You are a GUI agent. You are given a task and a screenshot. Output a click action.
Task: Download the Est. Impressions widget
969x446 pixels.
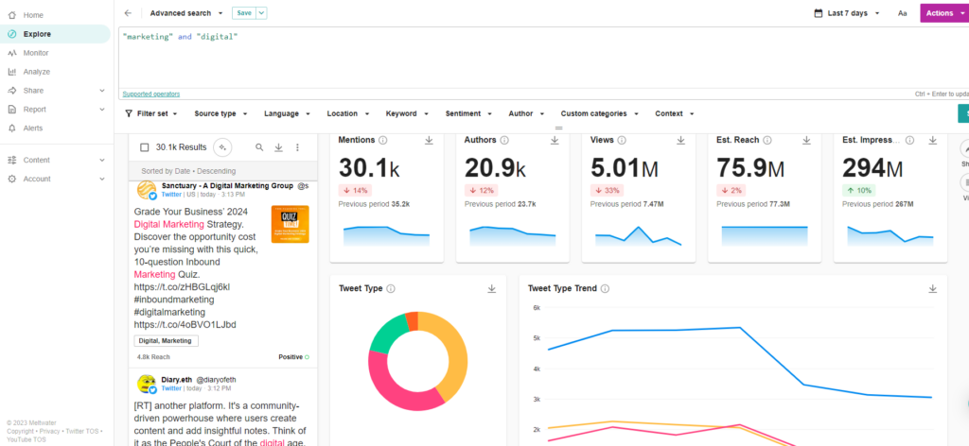pos(932,141)
